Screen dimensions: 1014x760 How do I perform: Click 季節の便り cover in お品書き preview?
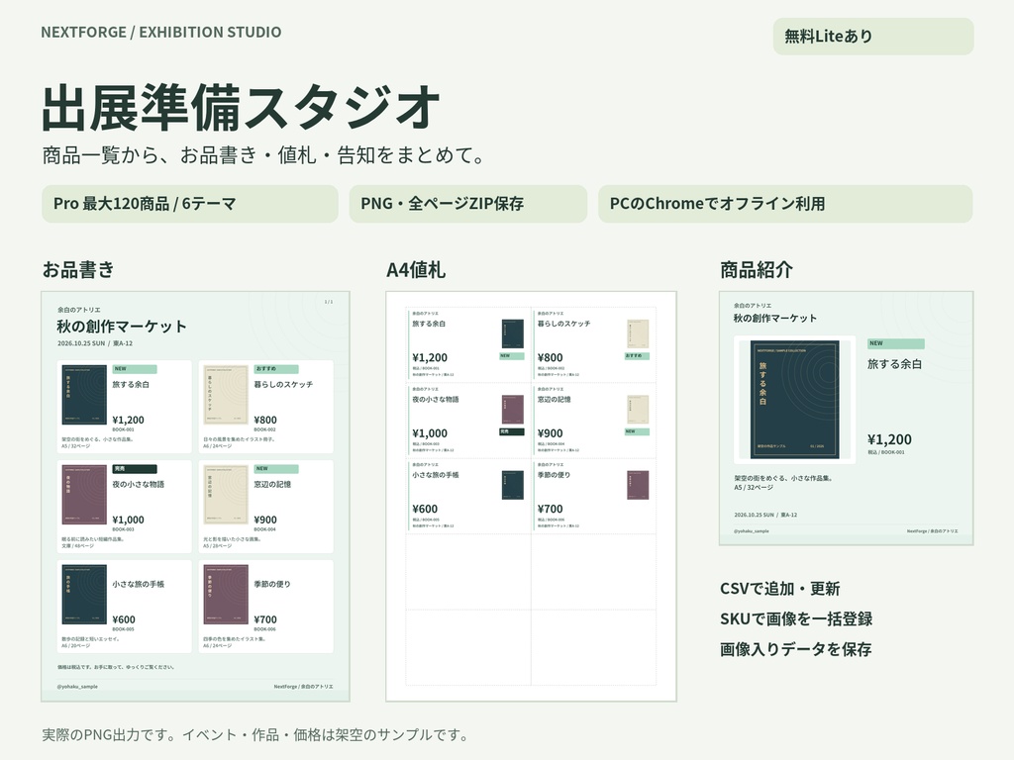[x=226, y=595]
